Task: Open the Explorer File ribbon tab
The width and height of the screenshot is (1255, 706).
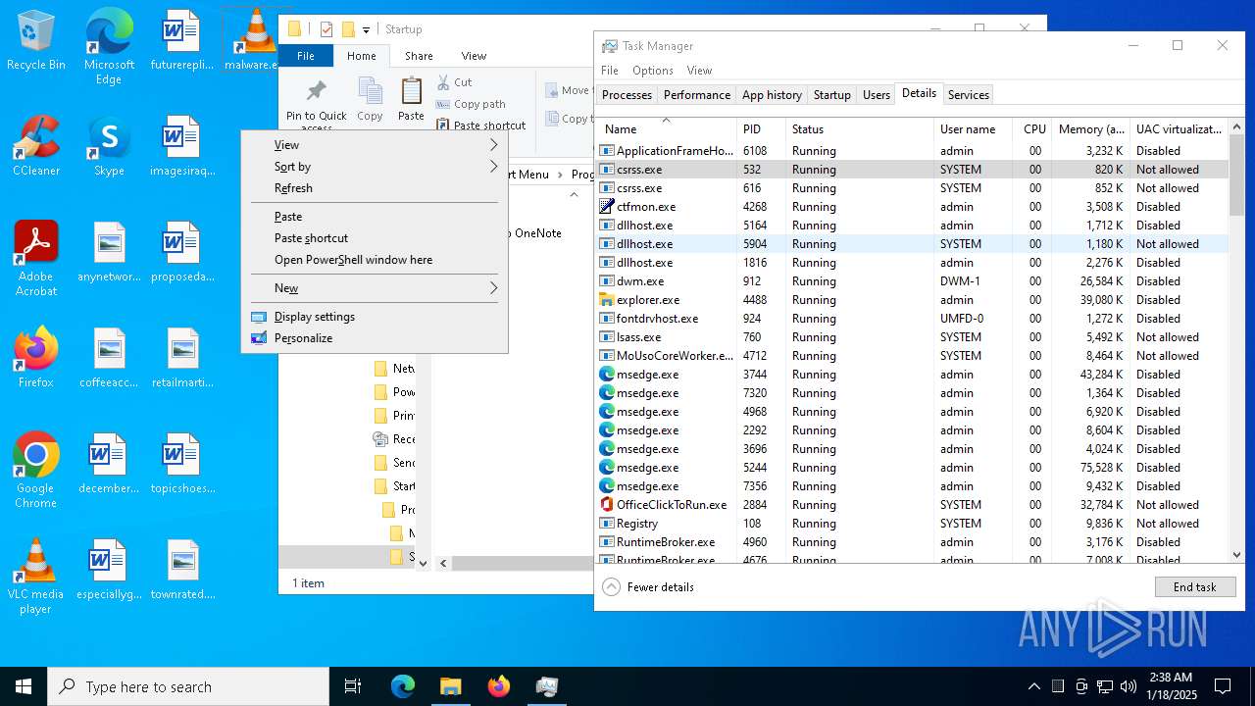Action: click(306, 56)
